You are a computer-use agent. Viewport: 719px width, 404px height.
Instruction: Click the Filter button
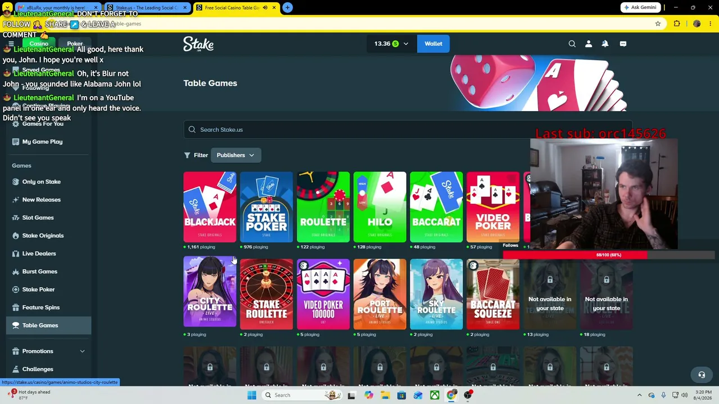pos(196,155)
